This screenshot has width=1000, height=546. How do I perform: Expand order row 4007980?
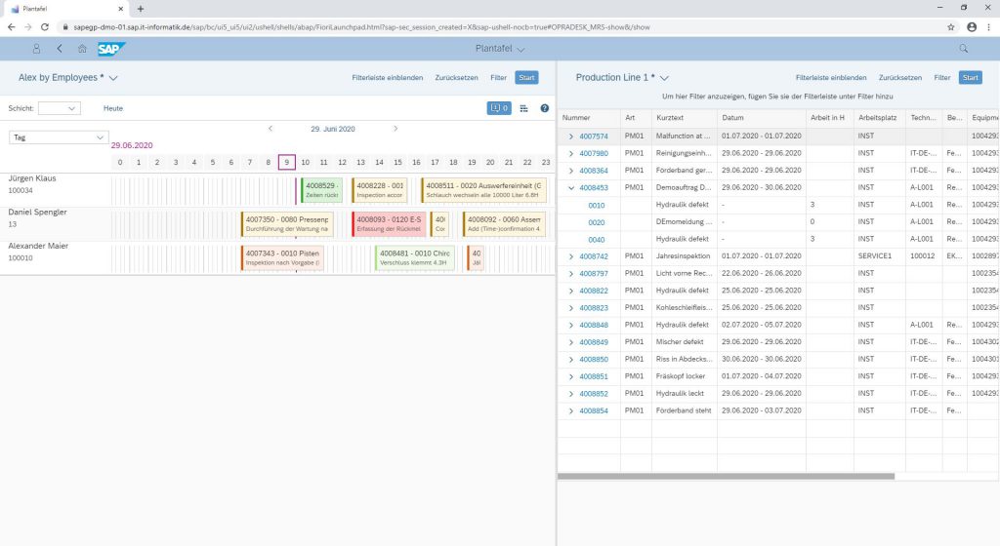tap(570, 153)
